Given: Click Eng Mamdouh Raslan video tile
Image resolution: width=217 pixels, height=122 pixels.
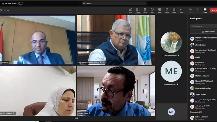Looking at the screenshot, I should [116, 40].
